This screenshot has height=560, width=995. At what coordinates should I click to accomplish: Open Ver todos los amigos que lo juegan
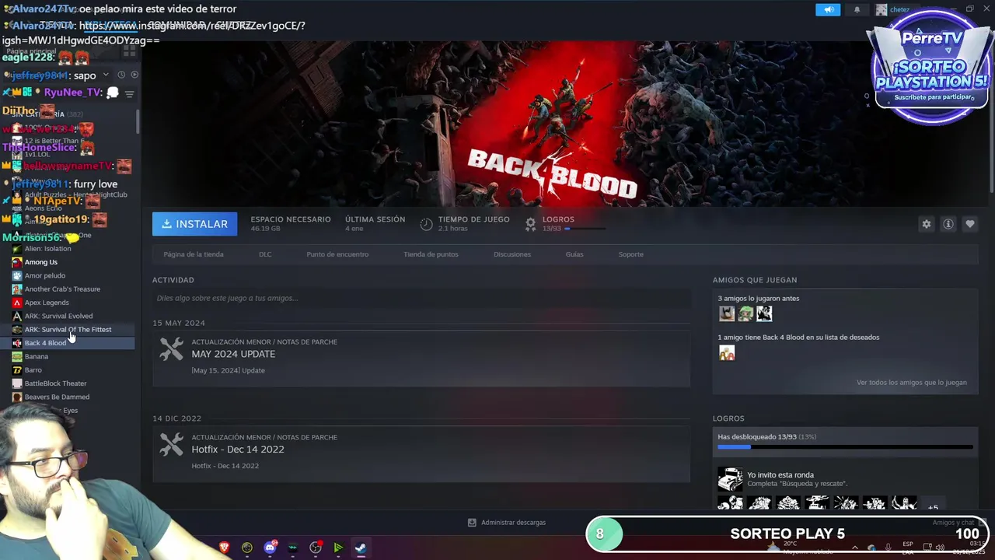(x=912, y=383)
